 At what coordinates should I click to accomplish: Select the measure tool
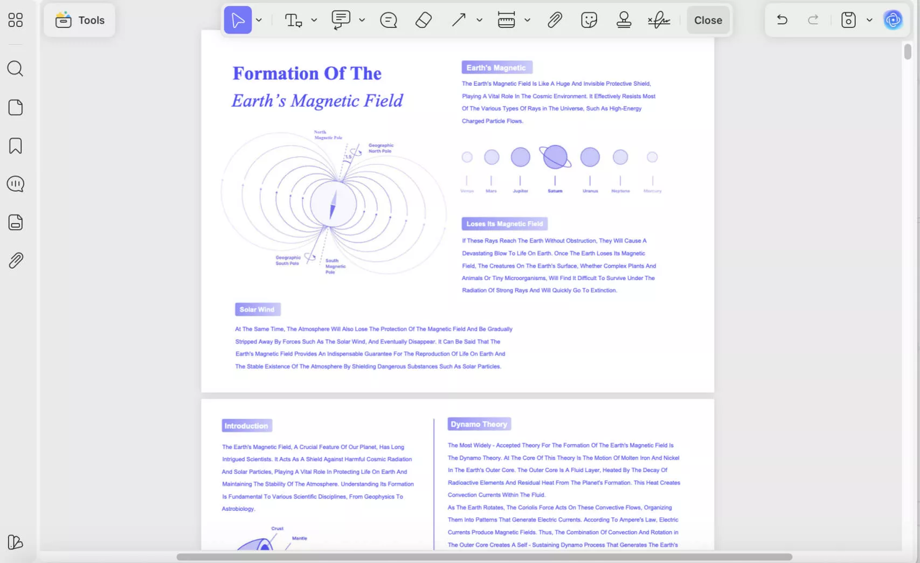pyautogui.click(x=506, y=20)
